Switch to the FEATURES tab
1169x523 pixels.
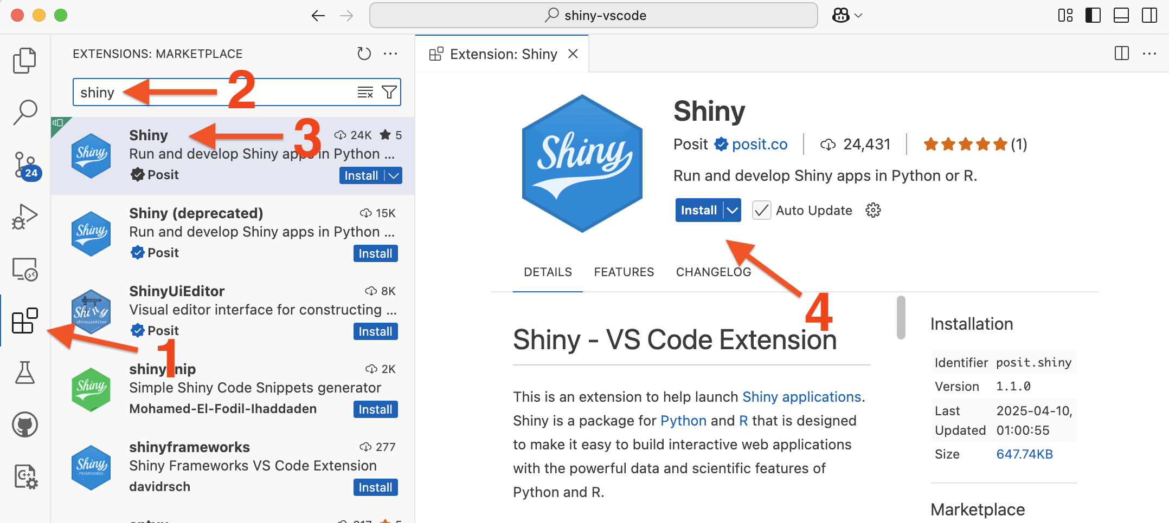click(x=624, y=272)
